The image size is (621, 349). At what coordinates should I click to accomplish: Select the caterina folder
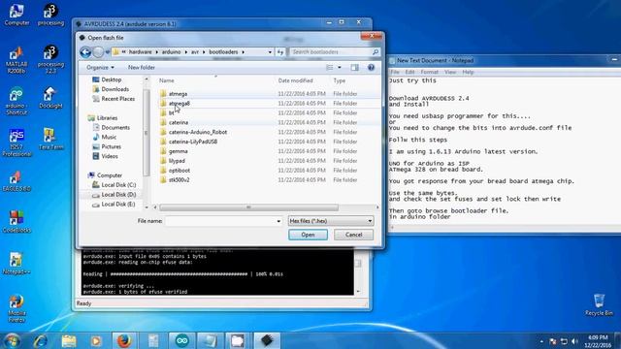click(179, 123)
